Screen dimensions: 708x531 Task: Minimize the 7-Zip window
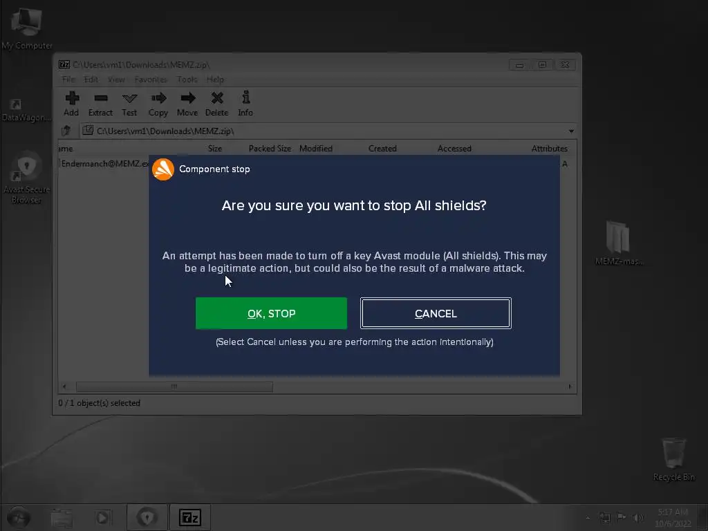click(x=520, y=65)
